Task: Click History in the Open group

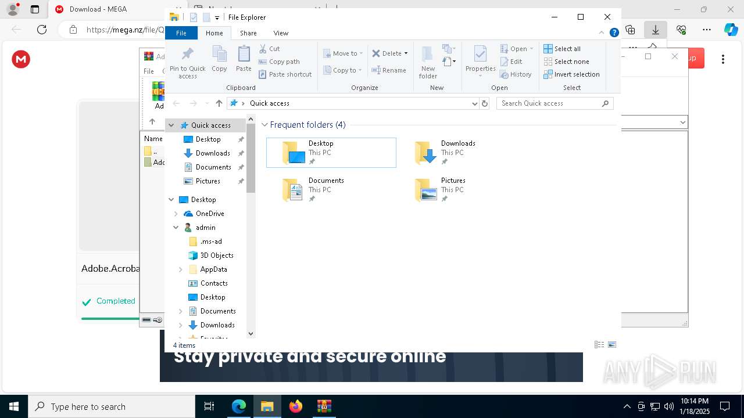Action: coord(516,74)
